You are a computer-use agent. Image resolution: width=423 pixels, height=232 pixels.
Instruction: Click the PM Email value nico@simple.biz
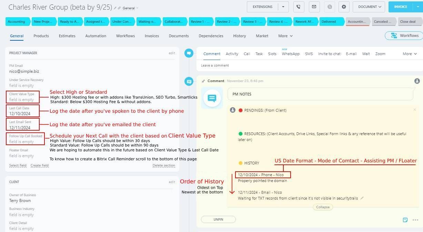pyautogui.click(x=24, y=71)
